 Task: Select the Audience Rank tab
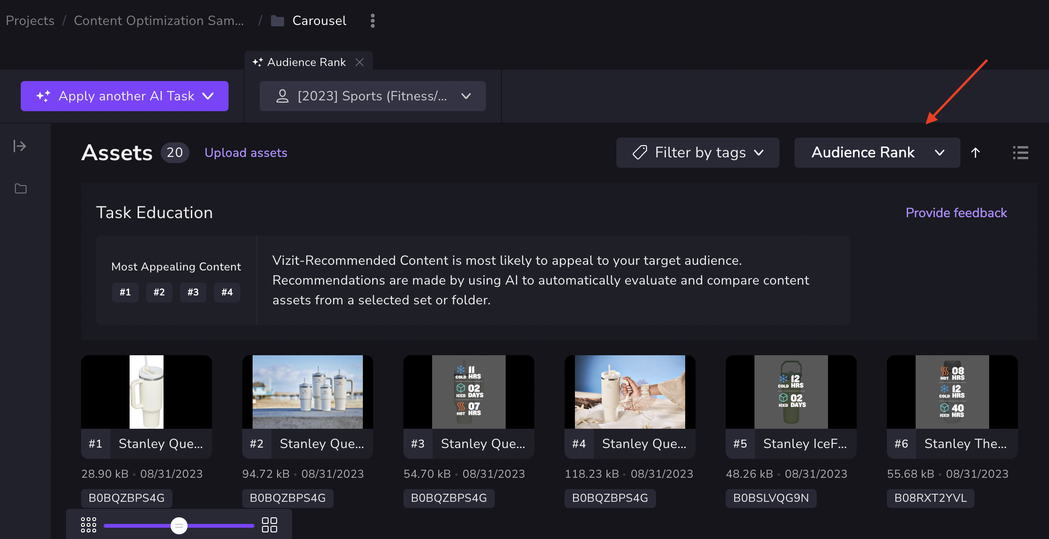tap(306, 62)
